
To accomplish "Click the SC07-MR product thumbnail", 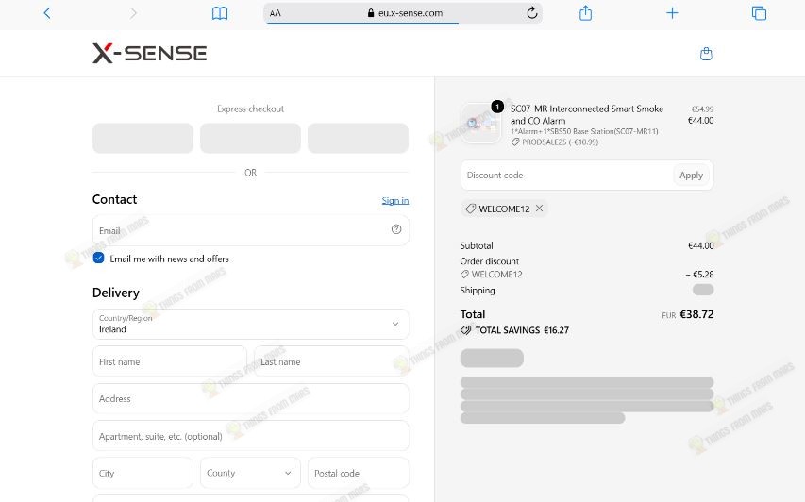I will point(481,124).
